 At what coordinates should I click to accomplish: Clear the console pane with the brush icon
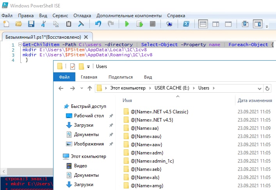[x=81, y=24]
